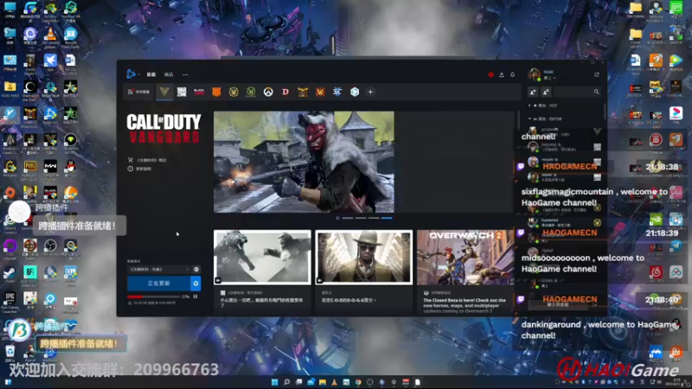
Task: Select the orange Black Ops 4 tab
Action: tap(216, 92)
